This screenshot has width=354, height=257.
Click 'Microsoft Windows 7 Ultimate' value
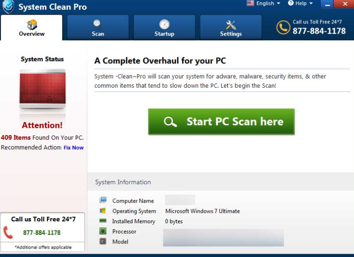202,211
